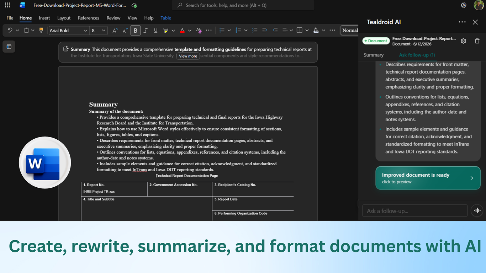Switch to the References ribbon tab
This screenshot has height=273, width=486.
pyautogui.click(x=89, y=18)
